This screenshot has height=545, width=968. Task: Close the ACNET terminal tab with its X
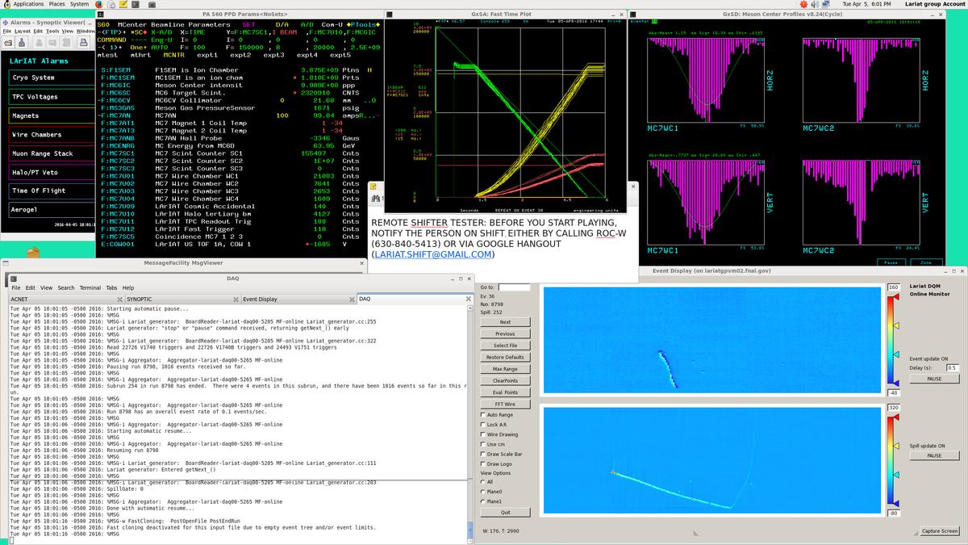(119, 299)
